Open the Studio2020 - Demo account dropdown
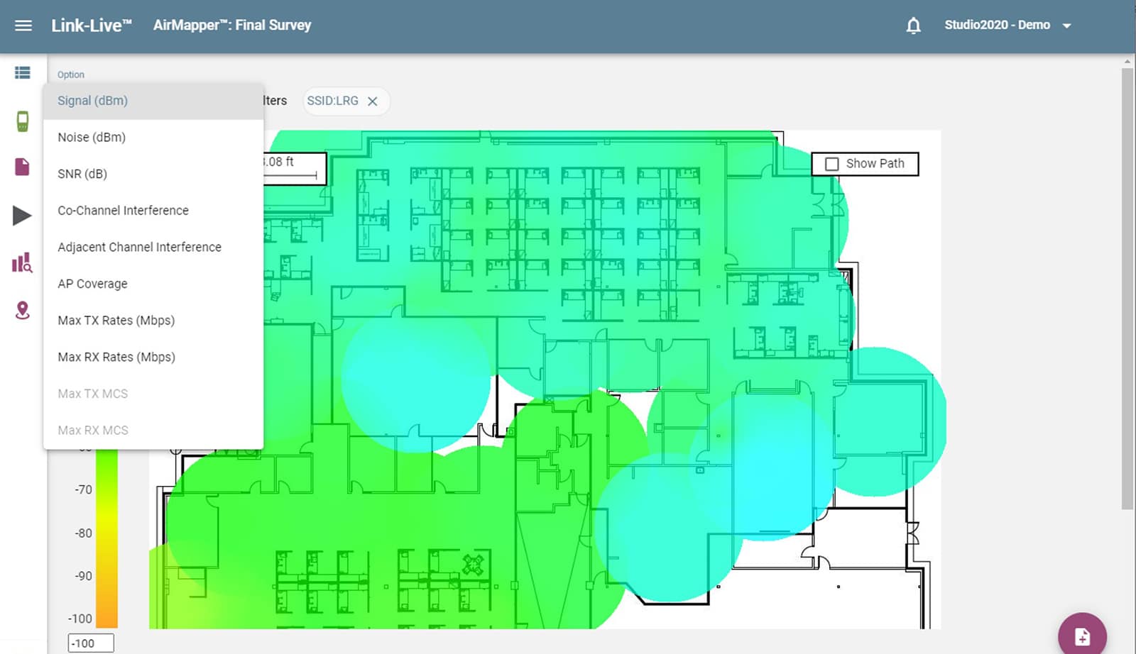Screen dimensions: 1136x654 pyautogui.click(x=1007, y=25)
